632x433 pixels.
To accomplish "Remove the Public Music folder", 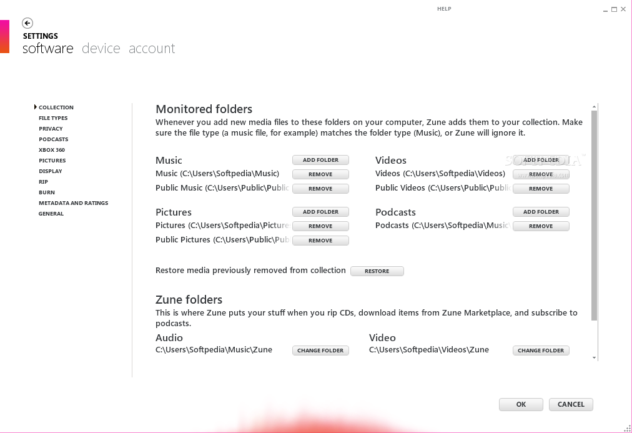I will tap(320, 189).
